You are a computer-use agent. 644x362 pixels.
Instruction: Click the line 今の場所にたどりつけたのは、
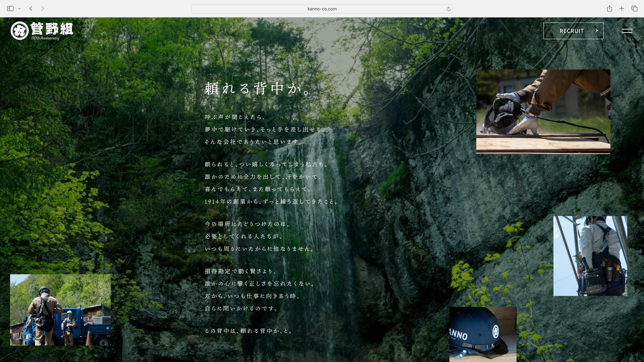[x=247, y=224]
